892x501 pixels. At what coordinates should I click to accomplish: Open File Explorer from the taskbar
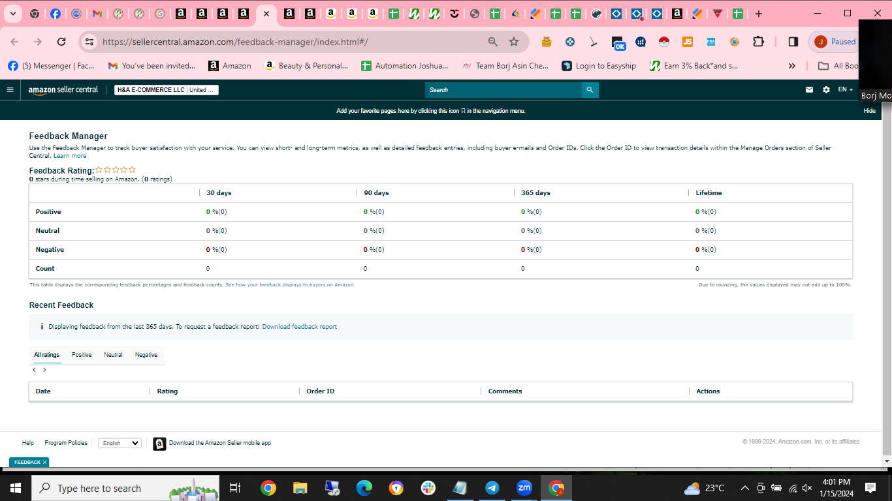click(300, 488)
